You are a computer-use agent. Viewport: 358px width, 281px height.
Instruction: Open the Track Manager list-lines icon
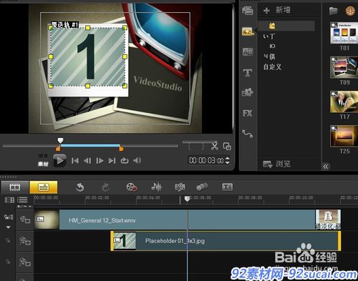click(22, 199)
